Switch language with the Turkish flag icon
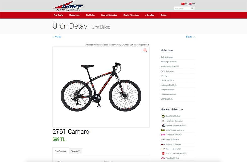Screen dimensions: 247x162 click(183, 4)
